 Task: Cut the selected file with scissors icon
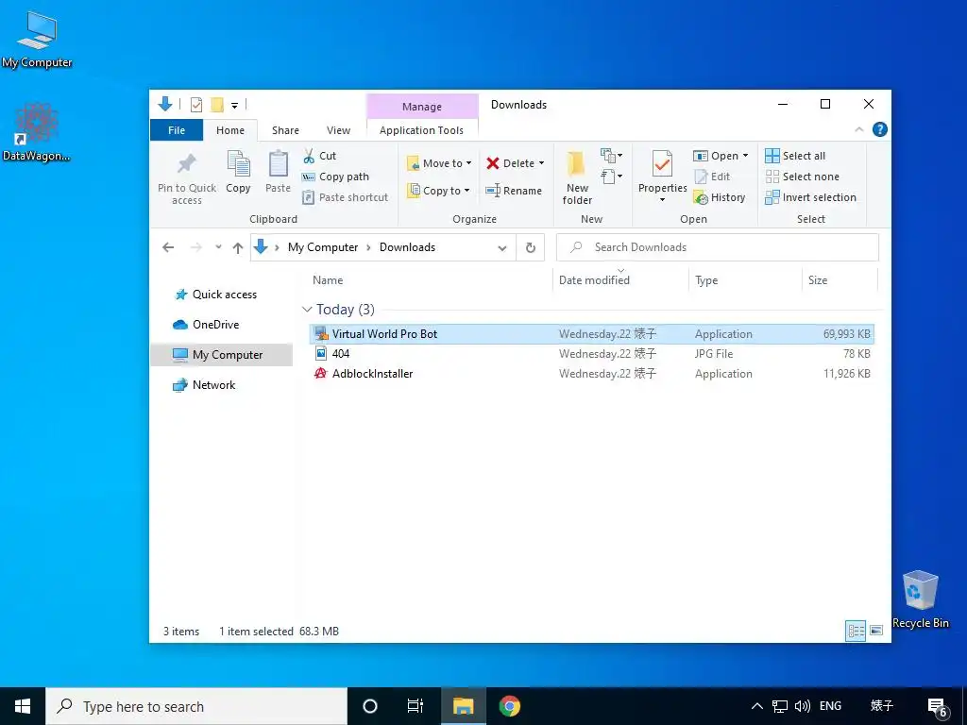coord(309,156)
